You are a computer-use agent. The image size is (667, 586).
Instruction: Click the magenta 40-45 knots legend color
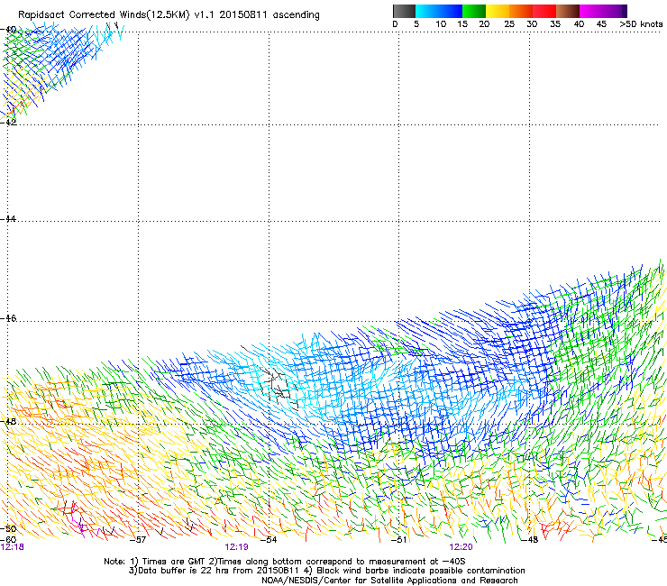591,11
